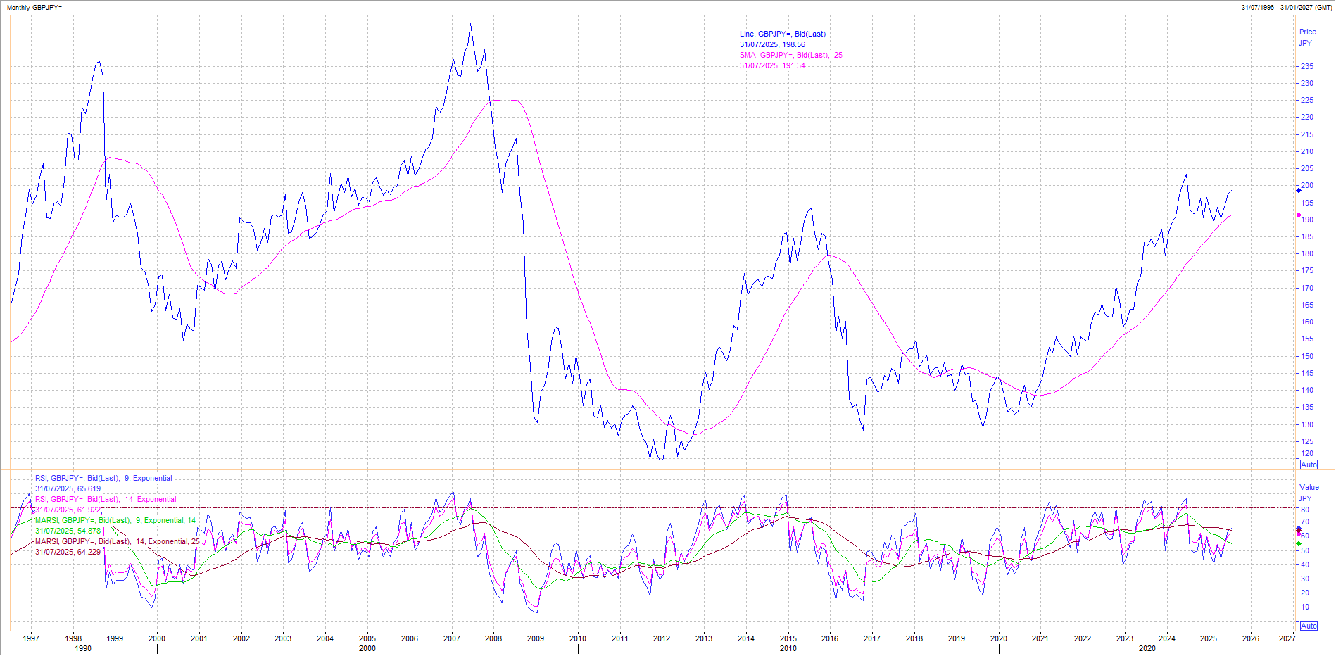1336x656 pixels.
Task: Click the Monthly GBPJPY= chart title
Action: [34, 8]
